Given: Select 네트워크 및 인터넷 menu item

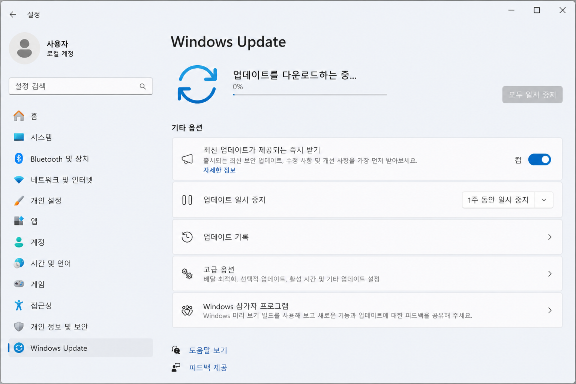Looking at the screenshot, I should point(81,180).
